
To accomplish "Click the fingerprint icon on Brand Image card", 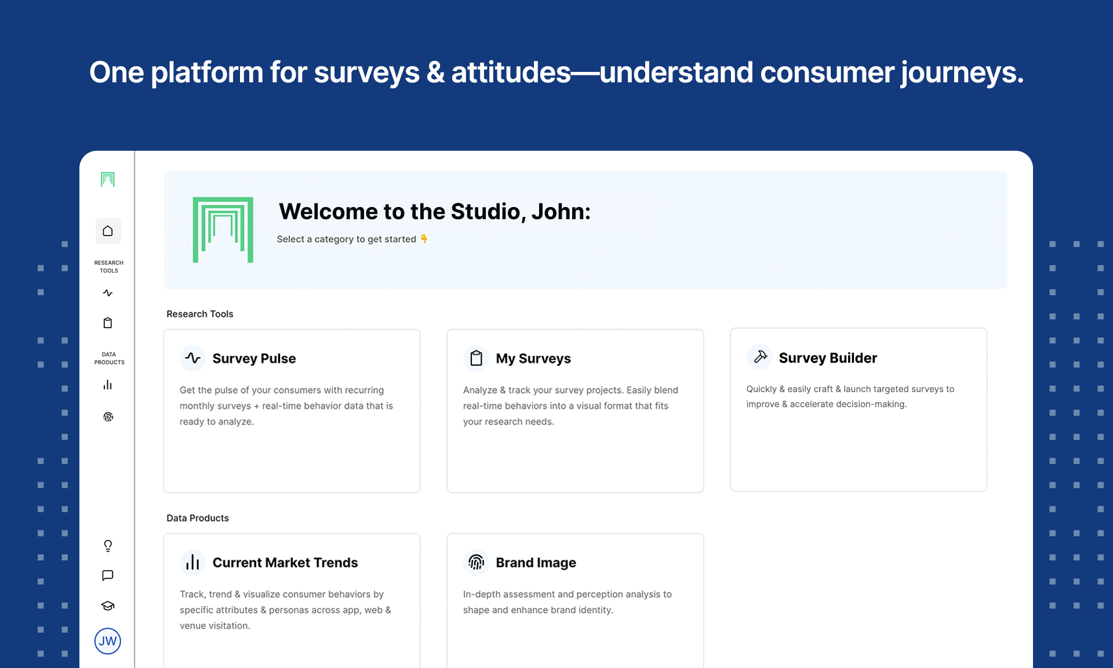I will [477, 562].
